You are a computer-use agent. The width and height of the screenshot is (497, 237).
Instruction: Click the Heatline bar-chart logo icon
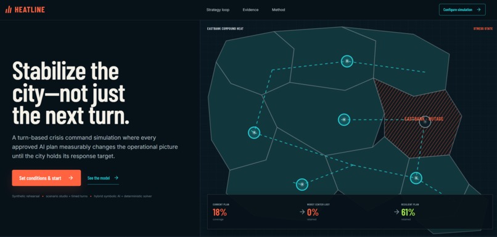[x=9, y=9]
